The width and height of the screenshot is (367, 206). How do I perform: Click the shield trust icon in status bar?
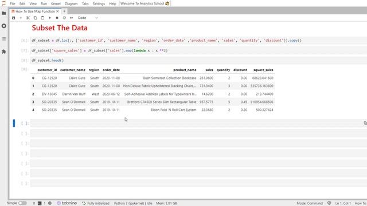[329, 203]
